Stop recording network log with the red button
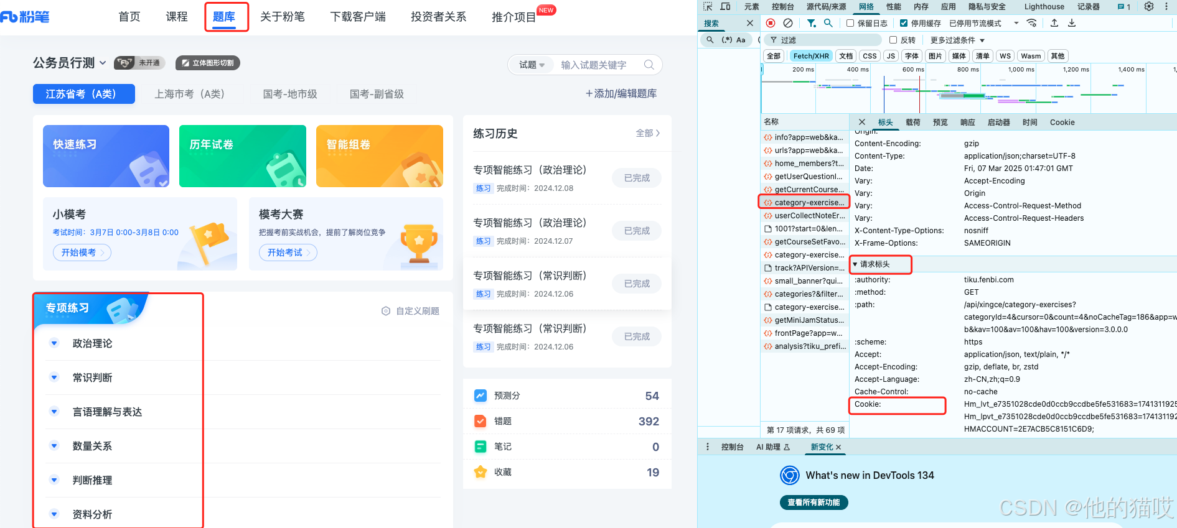 pyautogui.click(x=771, y=23)
